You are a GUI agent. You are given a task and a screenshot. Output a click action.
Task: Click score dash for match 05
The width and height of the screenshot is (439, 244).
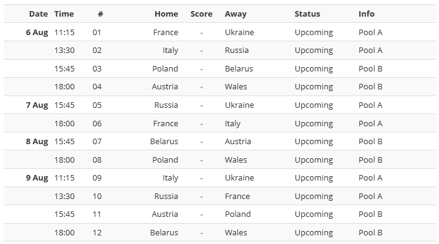point(202,105)
